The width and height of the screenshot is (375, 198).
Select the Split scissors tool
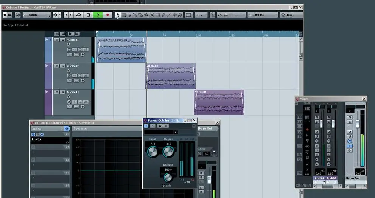point(129,15)
